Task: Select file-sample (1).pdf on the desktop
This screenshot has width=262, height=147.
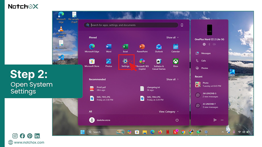Action: click(x=74, y=17)
